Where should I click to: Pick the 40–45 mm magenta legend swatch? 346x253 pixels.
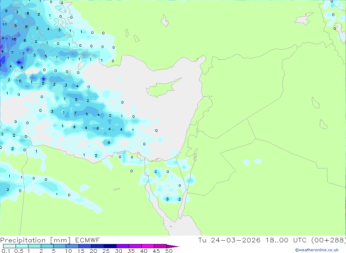(x=148, y=246)
